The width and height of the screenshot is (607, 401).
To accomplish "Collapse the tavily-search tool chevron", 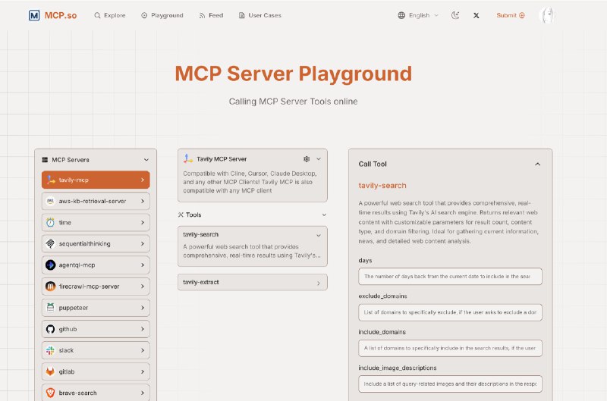I will click(319, 236).
